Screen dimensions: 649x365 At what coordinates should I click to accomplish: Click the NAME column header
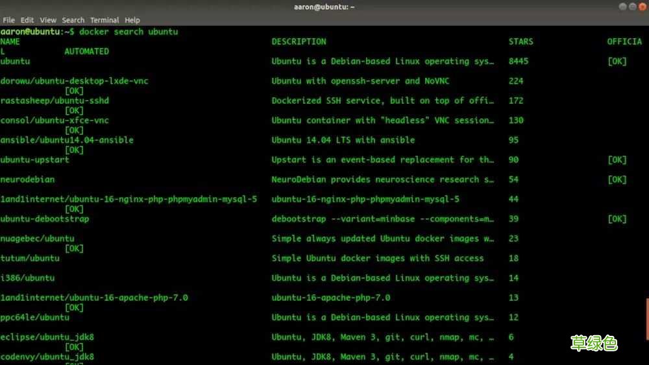[x=10, y=41]
